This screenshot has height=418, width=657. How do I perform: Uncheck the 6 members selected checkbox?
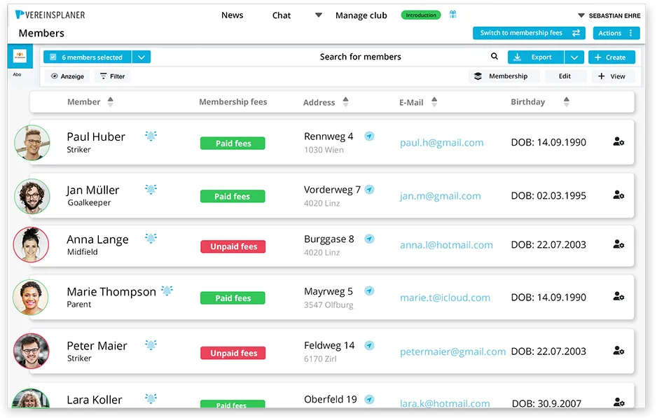53,57
